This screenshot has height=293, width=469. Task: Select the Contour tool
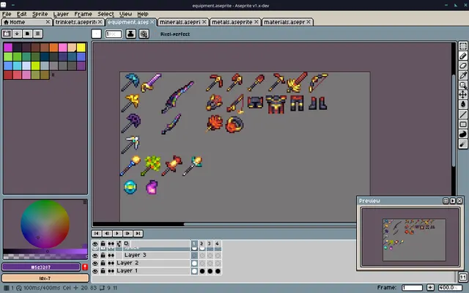pos(462,134)
